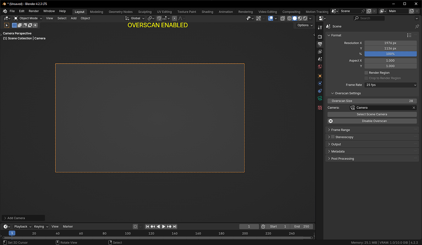Jump to the last frame
The height and width of the screenshot is (245, 422).
pyautogui.click(x=175, y=226)
